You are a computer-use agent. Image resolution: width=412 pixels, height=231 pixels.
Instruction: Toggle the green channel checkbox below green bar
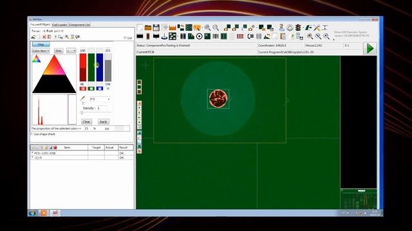point(91,89)
